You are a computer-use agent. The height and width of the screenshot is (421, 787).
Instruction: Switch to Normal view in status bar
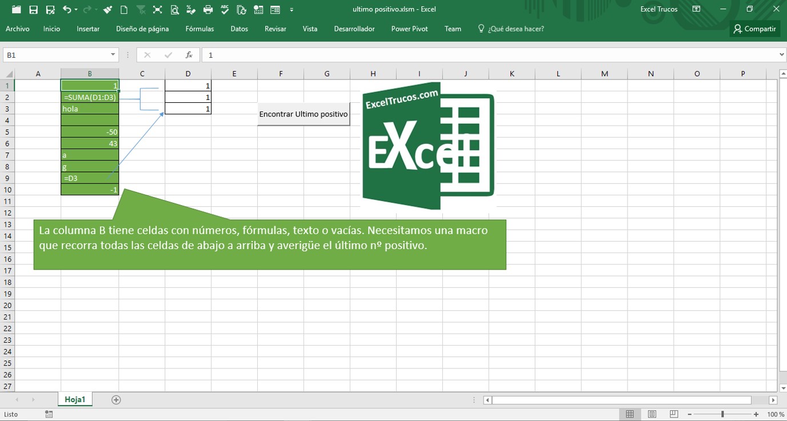pyautogui.click(x=629, y=414)
